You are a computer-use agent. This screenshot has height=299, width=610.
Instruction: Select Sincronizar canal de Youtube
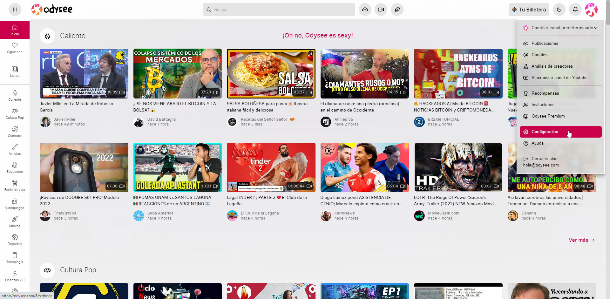pyautogui.click(x=560, y=78)
